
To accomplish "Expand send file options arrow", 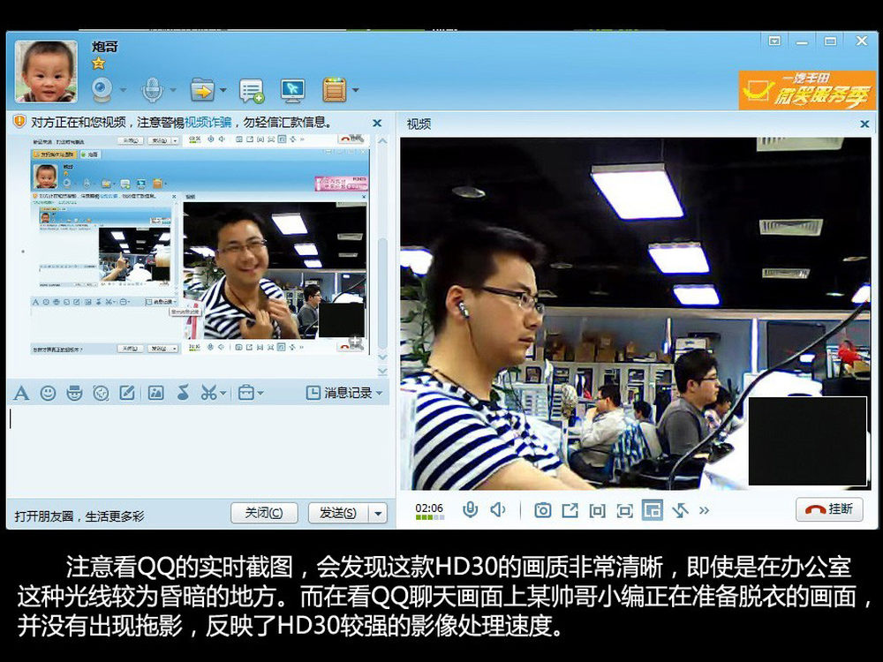I will [223, 89].
